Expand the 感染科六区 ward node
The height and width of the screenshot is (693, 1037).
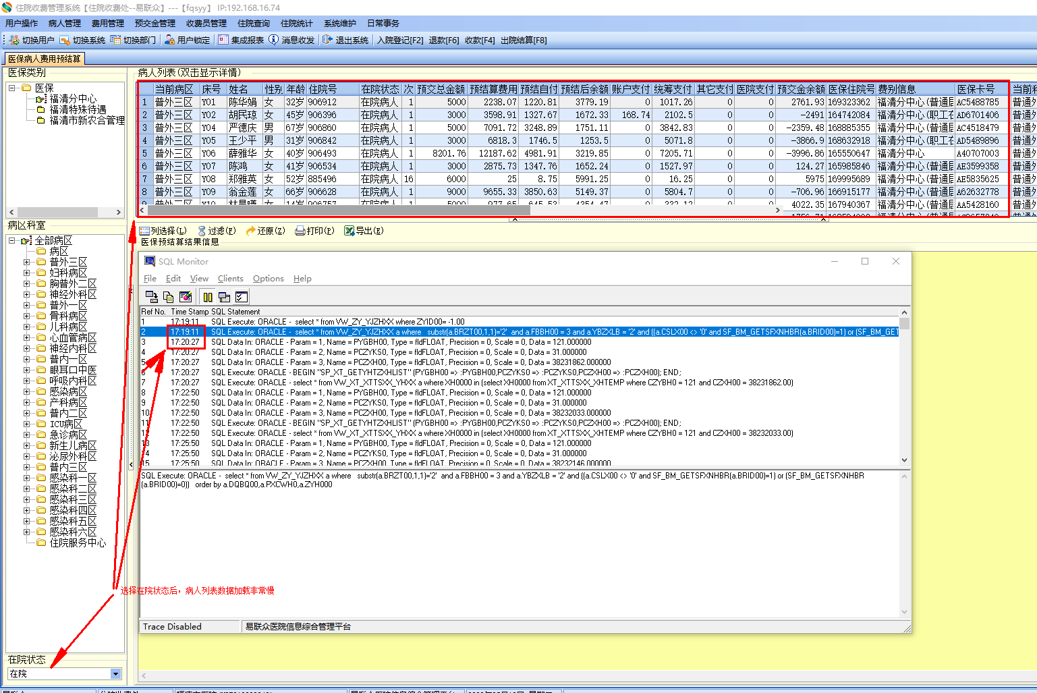point(27,532)
